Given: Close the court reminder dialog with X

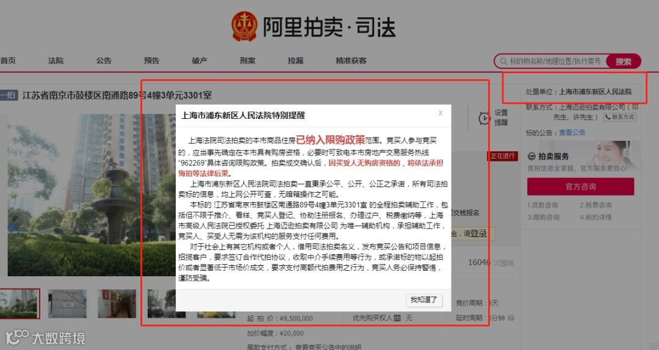Looking at the screenshot, I should pos(441,113).
